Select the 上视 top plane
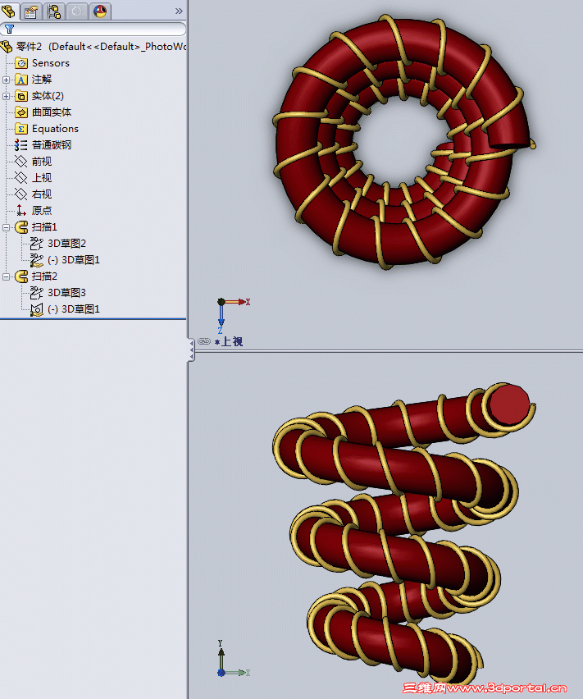The image size is (583, 699). point(42,178)
